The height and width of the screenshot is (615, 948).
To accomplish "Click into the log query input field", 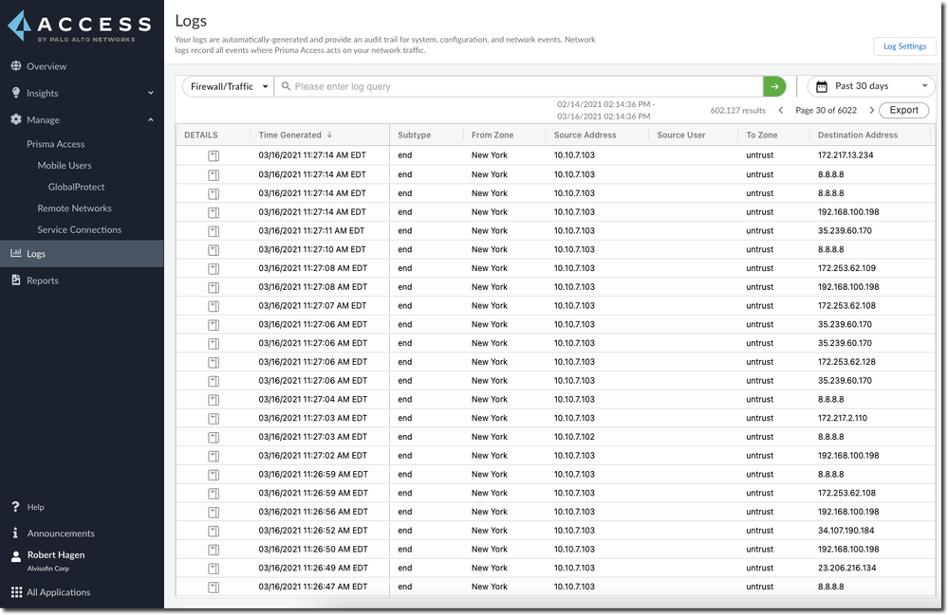I will [518, 86].
